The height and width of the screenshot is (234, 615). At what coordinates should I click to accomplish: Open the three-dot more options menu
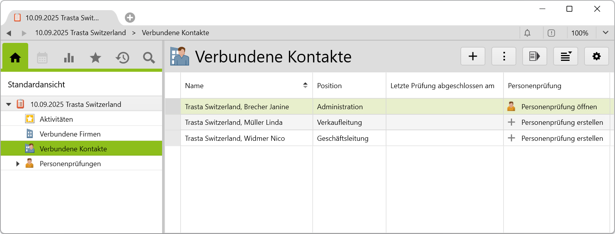click(x=504, y=57)
